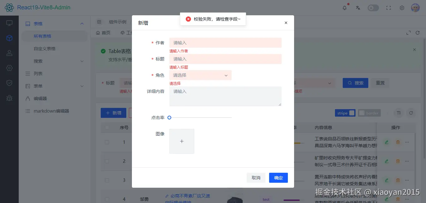Focus the 标题 input in the dialog

225,59
